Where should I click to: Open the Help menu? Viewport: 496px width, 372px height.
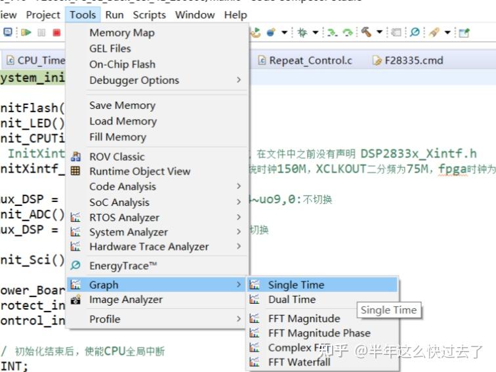pyautogui.click(x=236, y=15)
